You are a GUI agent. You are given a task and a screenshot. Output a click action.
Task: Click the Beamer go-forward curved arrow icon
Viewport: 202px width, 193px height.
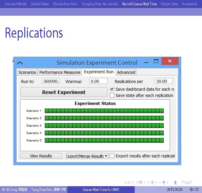tap(190, 183)
